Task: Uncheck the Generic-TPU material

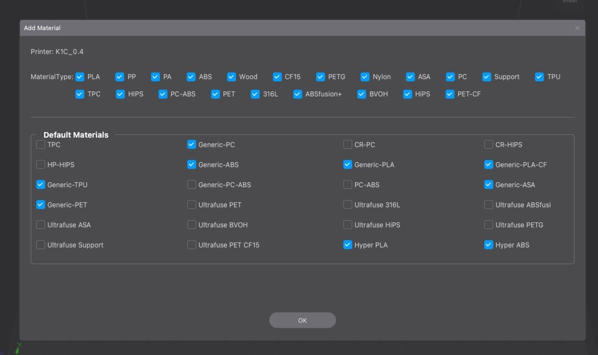Action: 41,185
